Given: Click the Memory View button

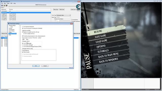Looking at the screenshot, I should [4, 33].
